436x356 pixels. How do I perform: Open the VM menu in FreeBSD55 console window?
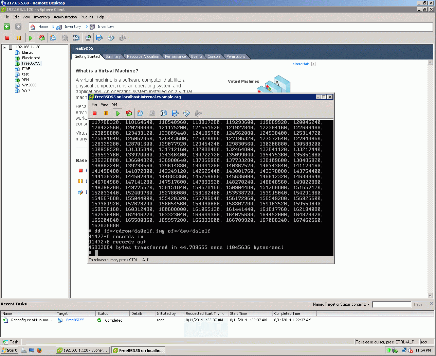pyautogui.click(x=114, y=104)
